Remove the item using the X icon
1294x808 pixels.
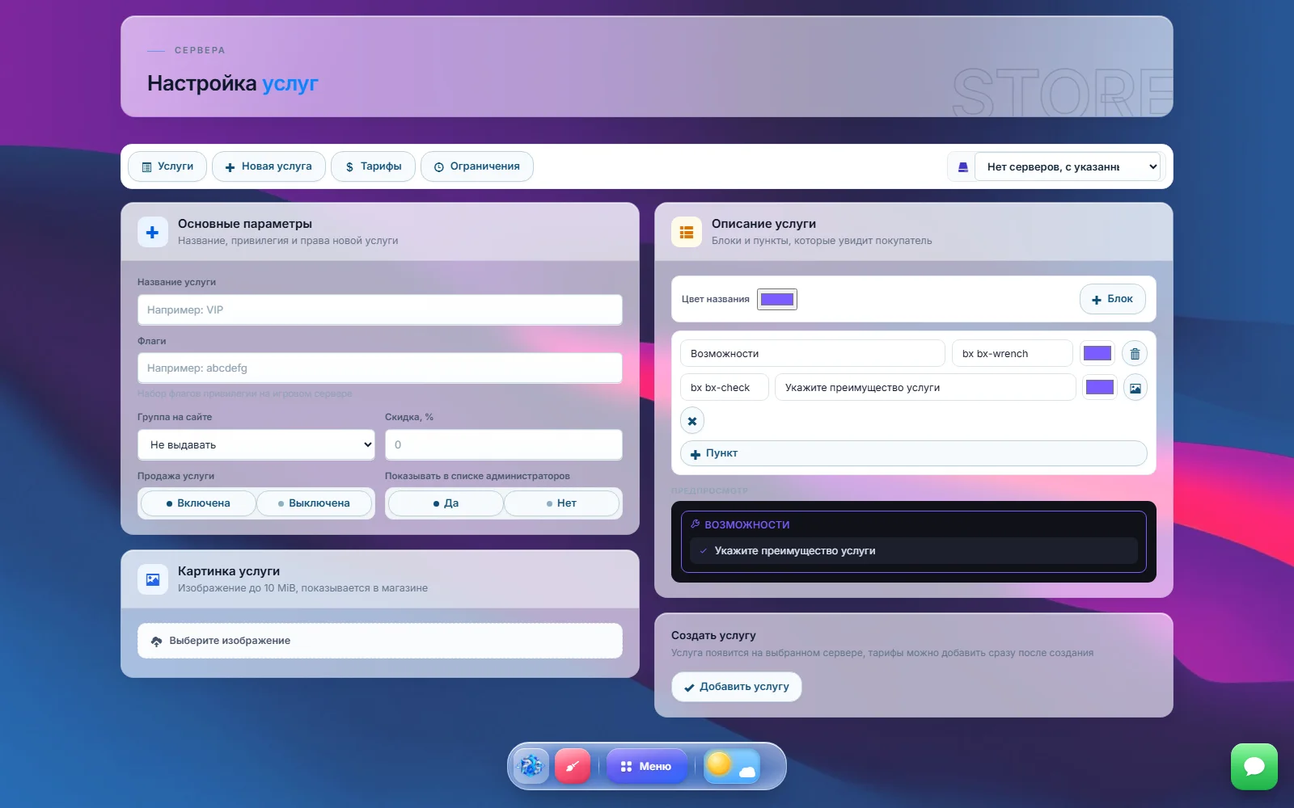point(692,421)
